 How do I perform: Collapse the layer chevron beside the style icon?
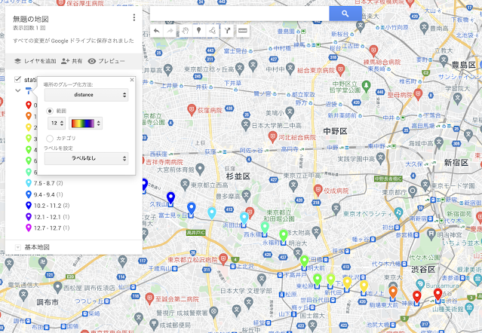click(x=18, y=90)
